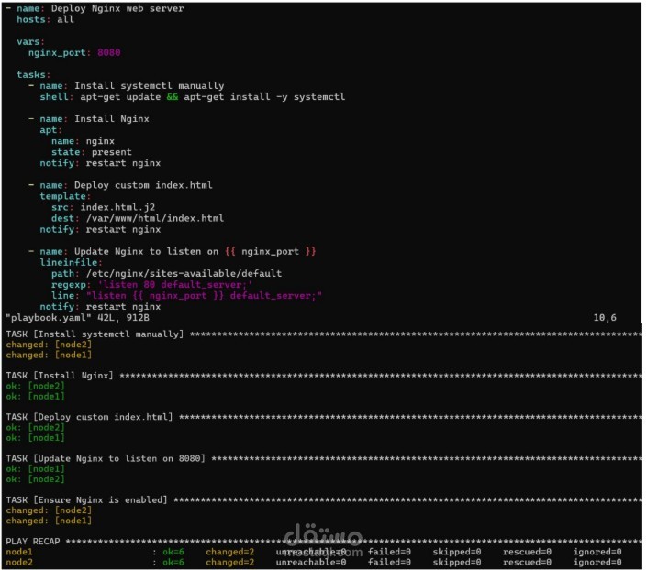Click the 'Deploy Nginx web server' play name

[x=117, y=8]
